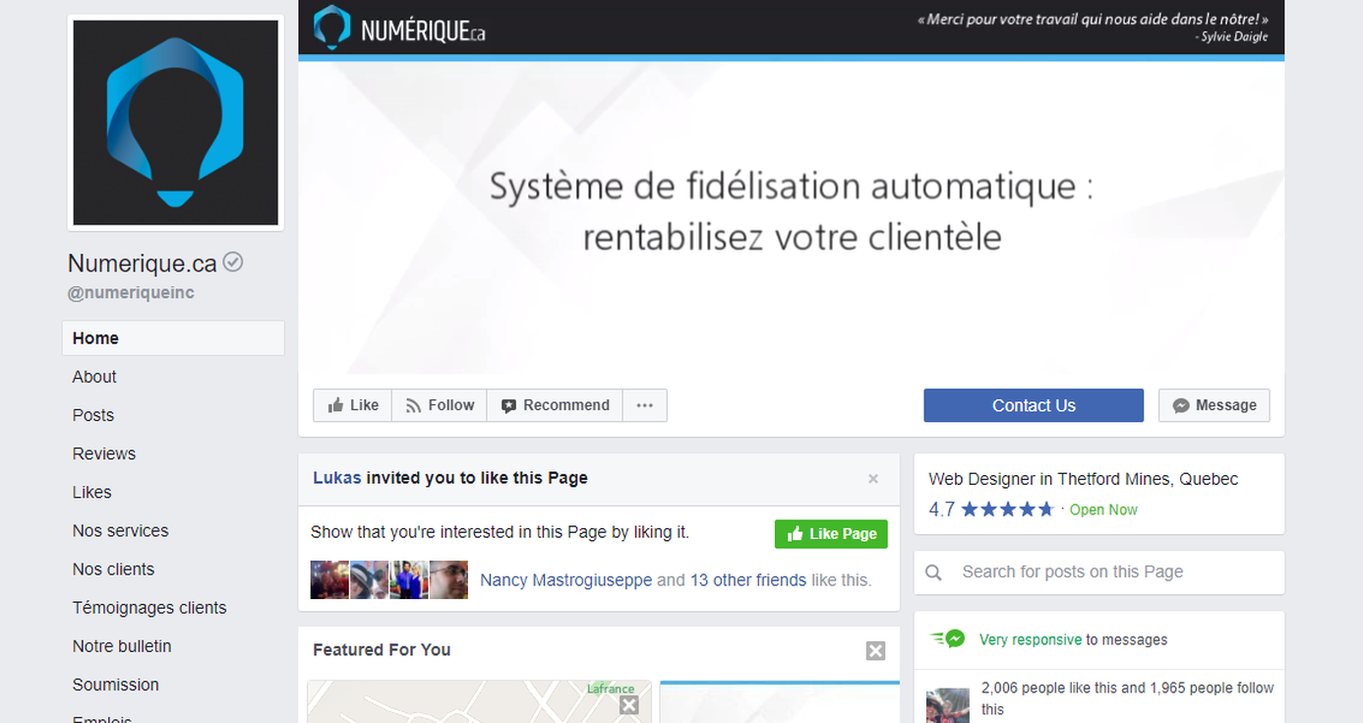Click Web Designer in Thetford Mines text
1363x723 pixels.
[x=1084, y=479]
